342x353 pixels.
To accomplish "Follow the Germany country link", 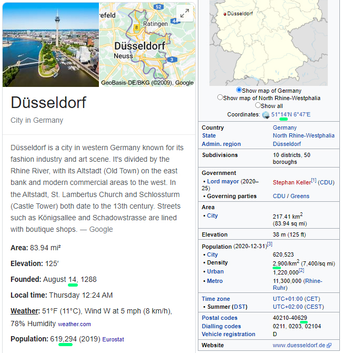I will pos(285,128).
